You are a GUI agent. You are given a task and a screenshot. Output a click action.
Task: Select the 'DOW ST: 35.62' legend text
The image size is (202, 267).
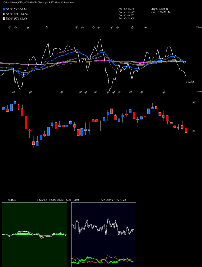(x=17, y=9)
